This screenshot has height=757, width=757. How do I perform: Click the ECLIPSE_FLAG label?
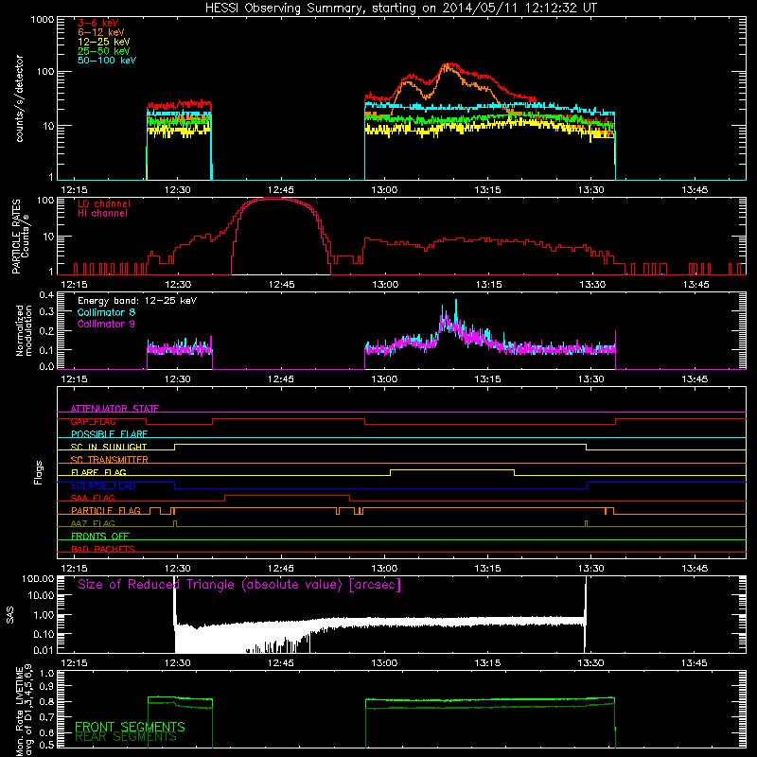click(103, 485)
